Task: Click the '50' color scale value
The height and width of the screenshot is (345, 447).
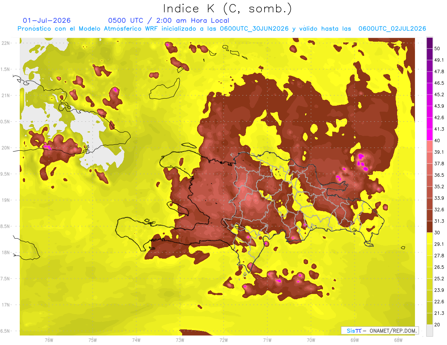Action: pos(437,49)
